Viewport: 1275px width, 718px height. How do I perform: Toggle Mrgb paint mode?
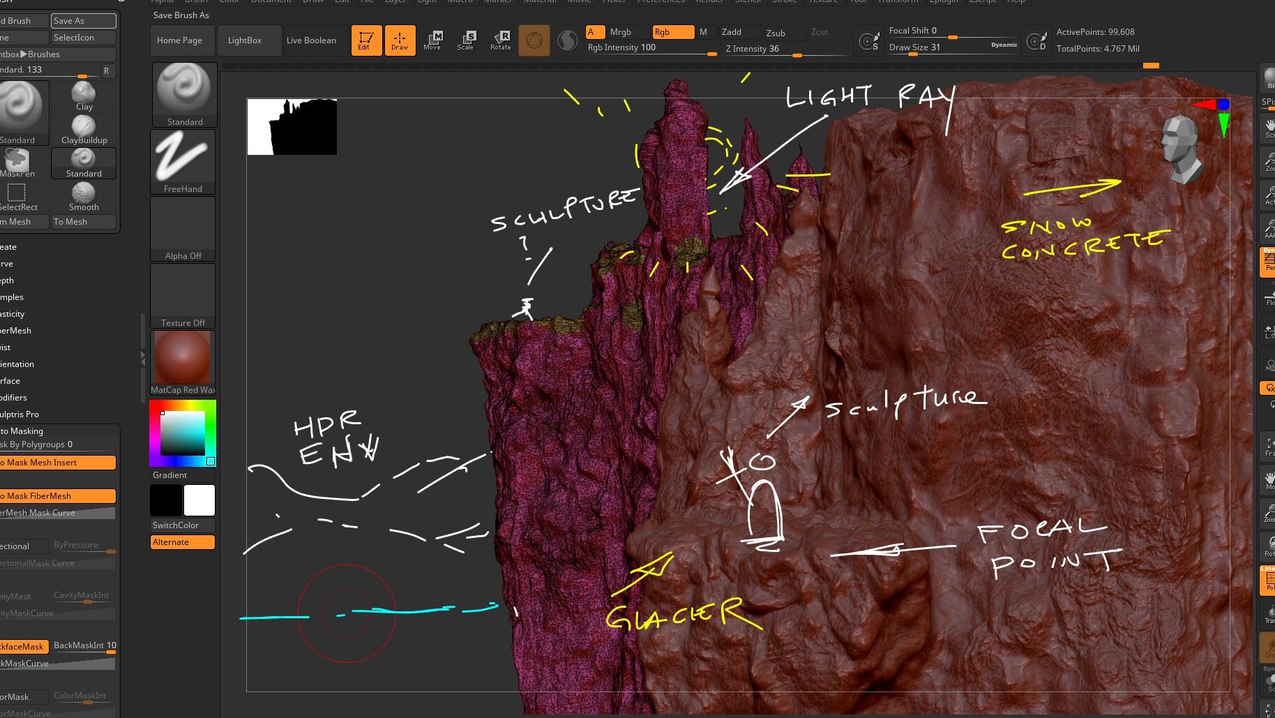tap(620, 32)
